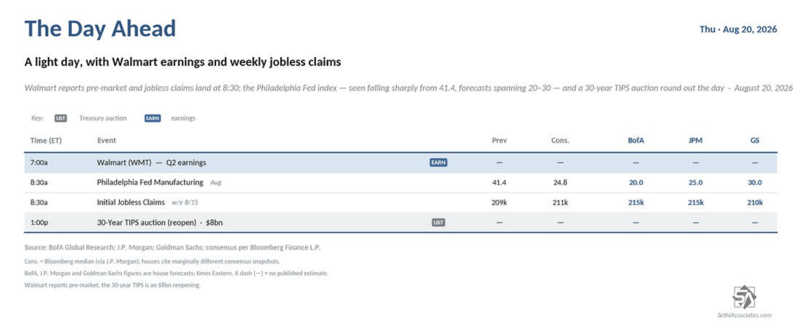
Task: Click the GS forecast 30.0
Action: coord(755,182)
